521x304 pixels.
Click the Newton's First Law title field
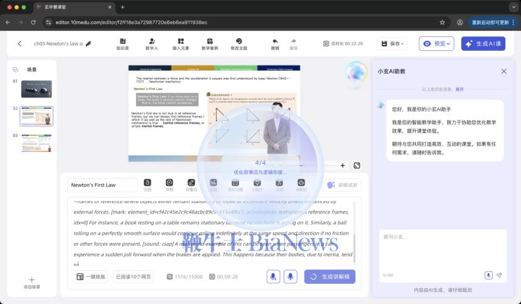click(102, 185)
